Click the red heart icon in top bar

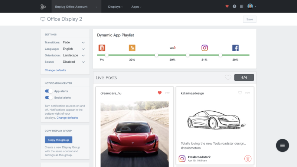[x=227, y=6]
